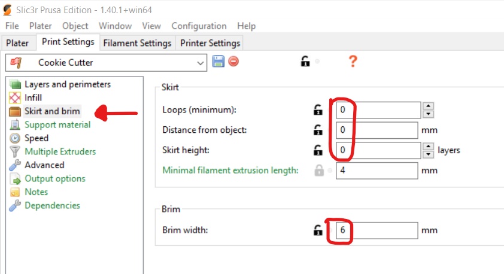Click the orange question mark help icon
Image resolution: width=504 pixels, height=274 pixels.
[x=353, y=61]
